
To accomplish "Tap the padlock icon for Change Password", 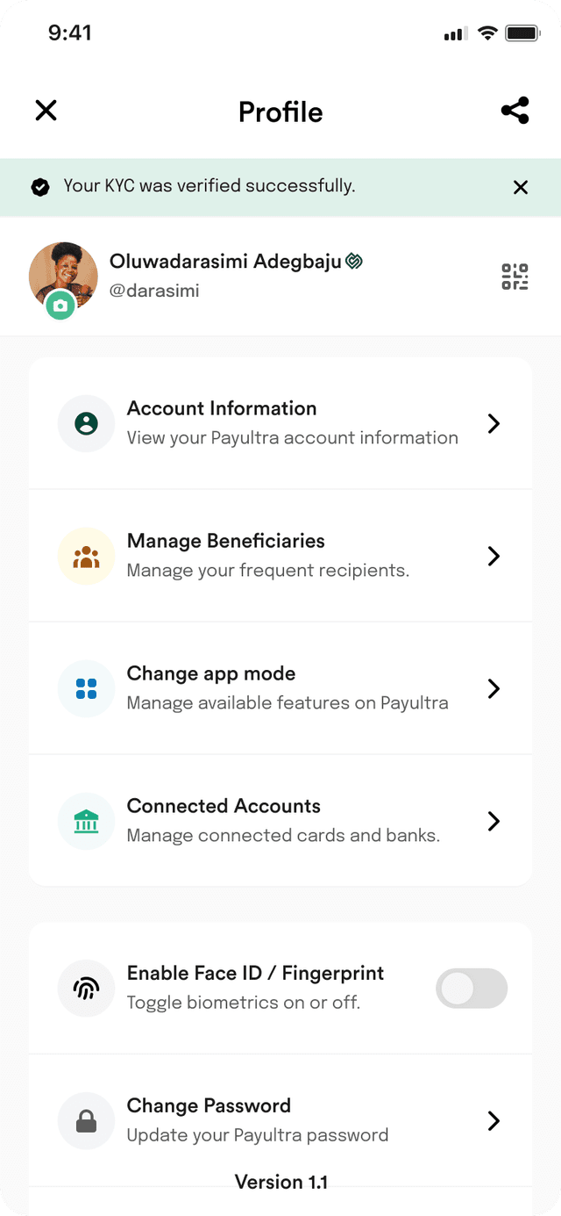I will (86, 1121).
